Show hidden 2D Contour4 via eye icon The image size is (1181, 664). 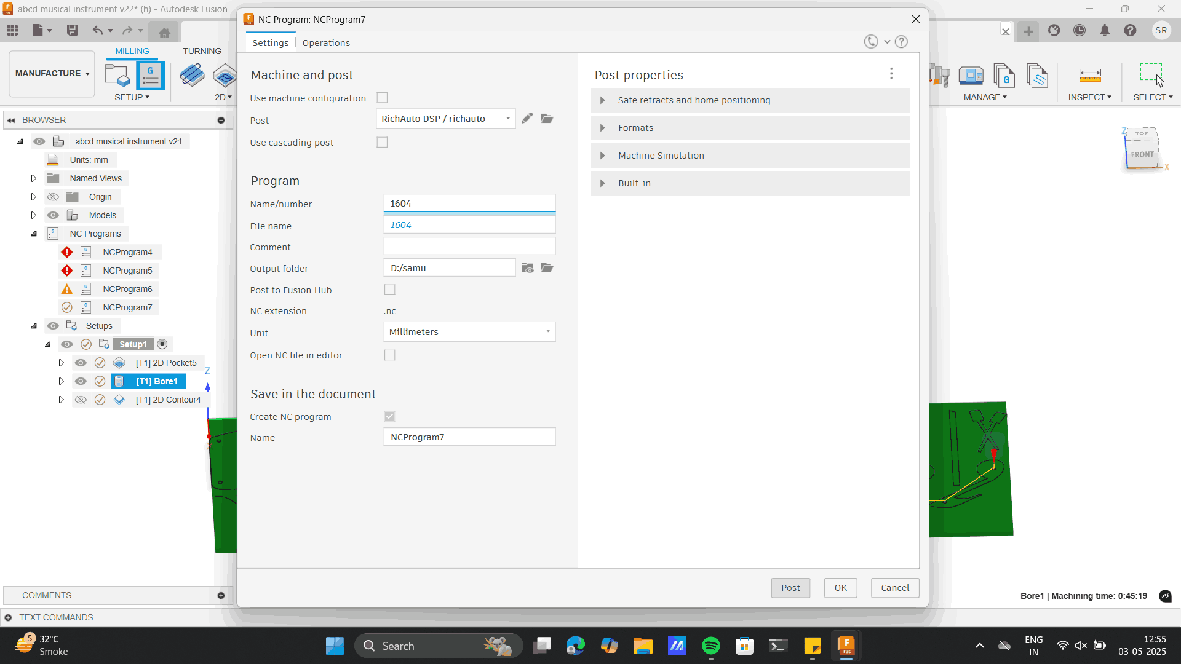[81, 400]
